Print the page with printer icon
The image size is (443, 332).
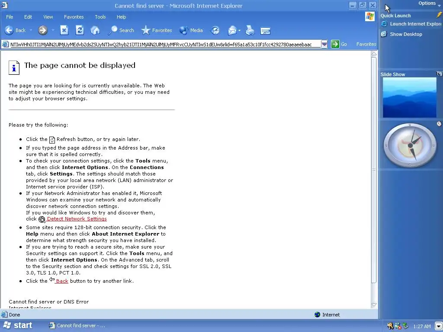click(250, 30)
